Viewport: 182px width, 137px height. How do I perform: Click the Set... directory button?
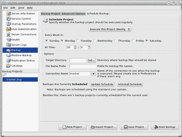pyautogui.click(x=91, y=60)
